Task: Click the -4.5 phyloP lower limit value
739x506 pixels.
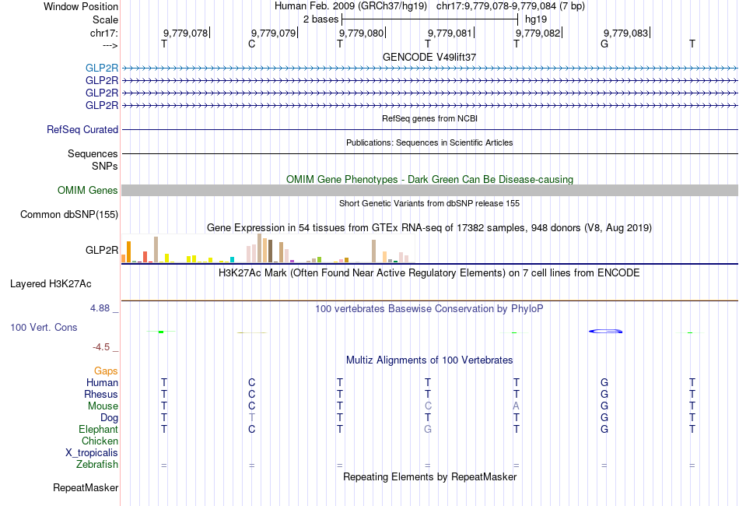Action: tap(101, 347)
